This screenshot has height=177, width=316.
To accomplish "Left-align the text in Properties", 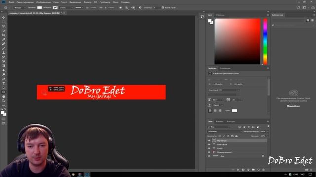I will pos(210,111).
